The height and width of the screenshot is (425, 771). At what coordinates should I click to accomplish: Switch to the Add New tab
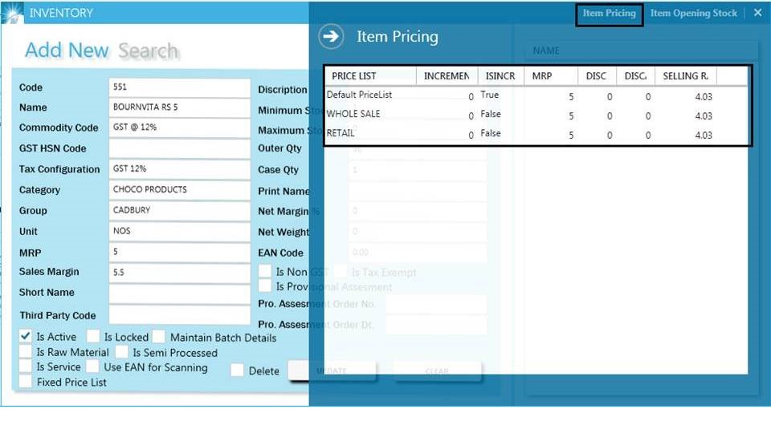click(x=67, y=50)
